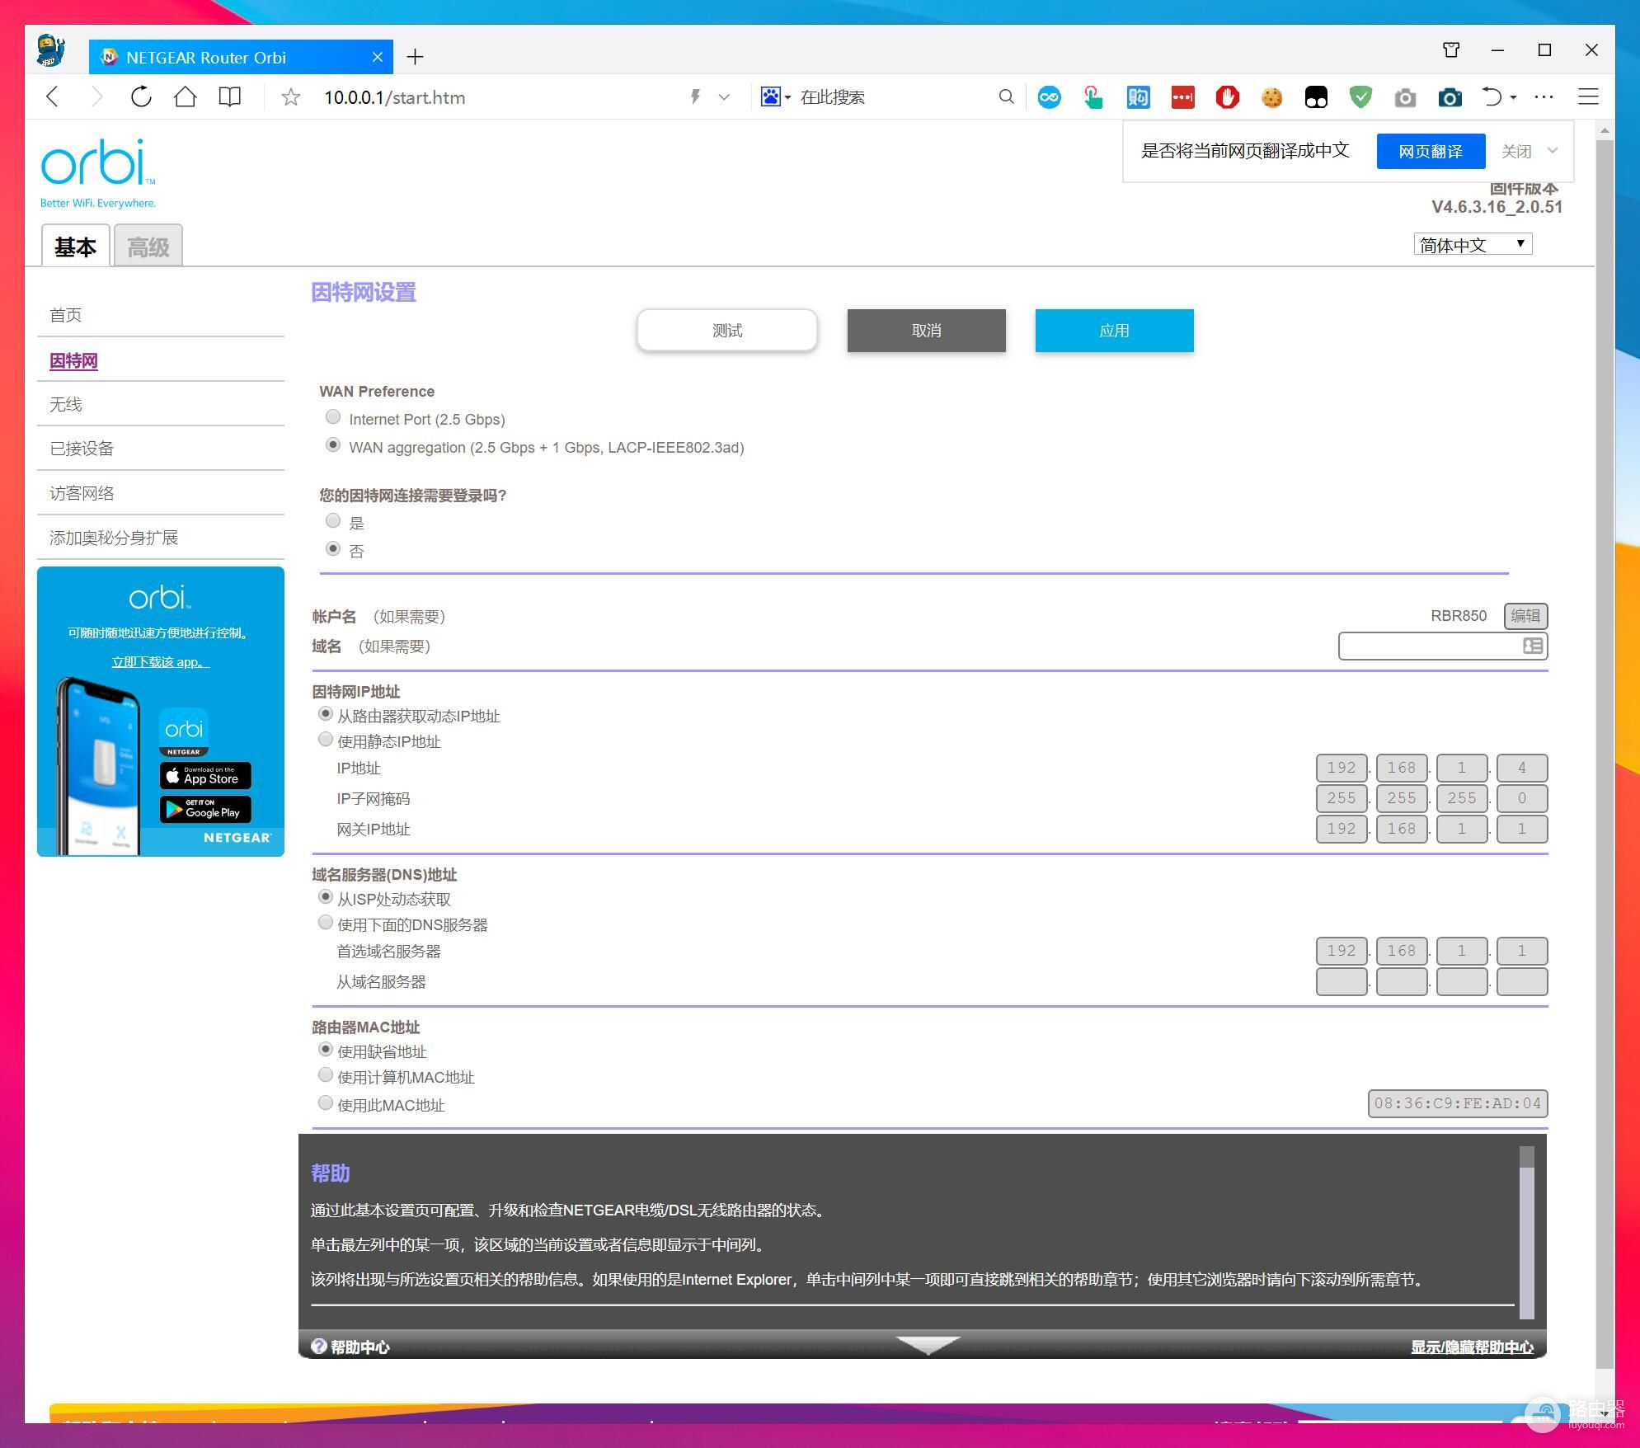Select Internet Port (2.5 Gbps) option

(333, 417)
